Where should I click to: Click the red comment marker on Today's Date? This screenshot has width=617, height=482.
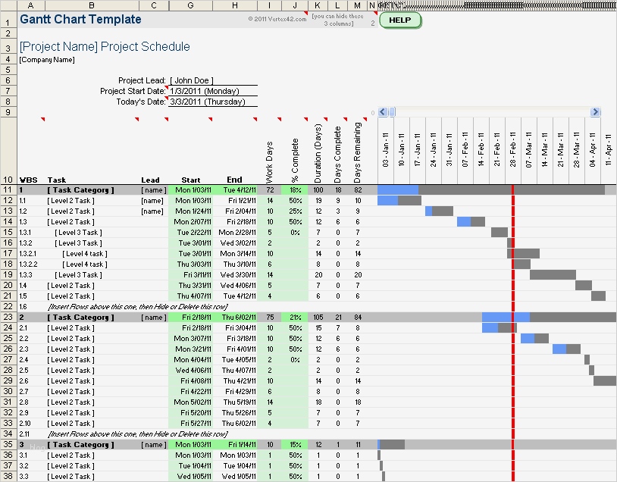coord(167,97)
